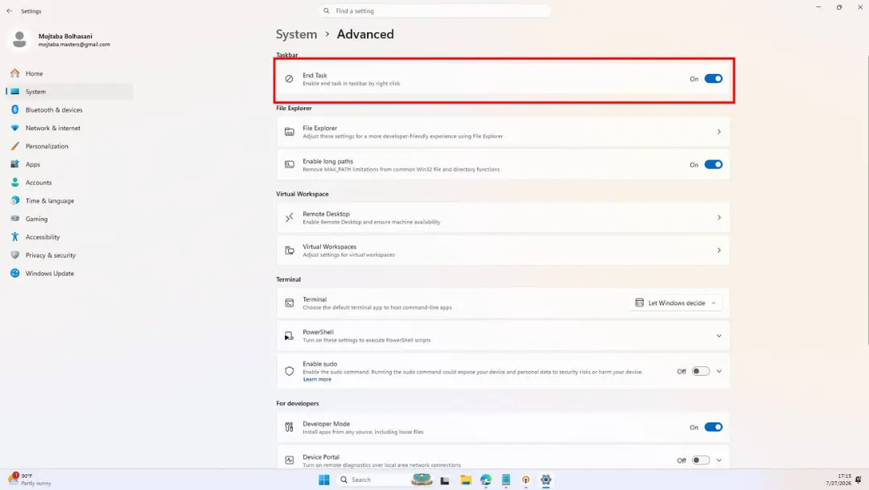
Task: Open the Accessibility figure icon
Action: pos(15,237)
